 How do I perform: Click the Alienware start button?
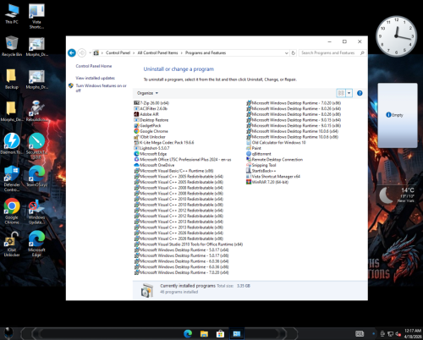click(x=8, y=333)
